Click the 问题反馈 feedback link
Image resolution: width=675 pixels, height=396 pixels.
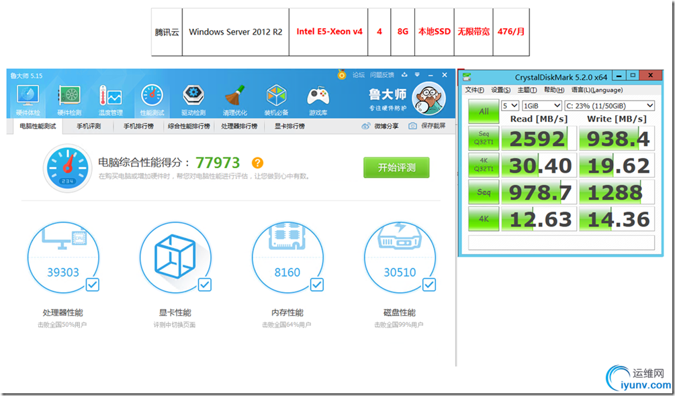point(382,75)
